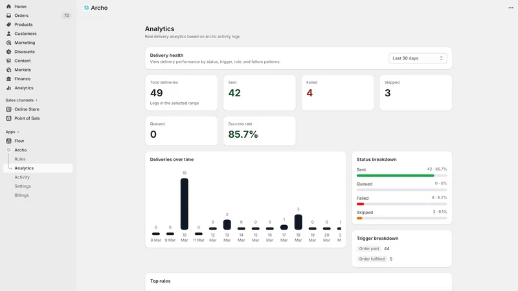Click the Customers person icon
Screen dimensions: 518x291
pyautogui.click(x=8, y=34)
